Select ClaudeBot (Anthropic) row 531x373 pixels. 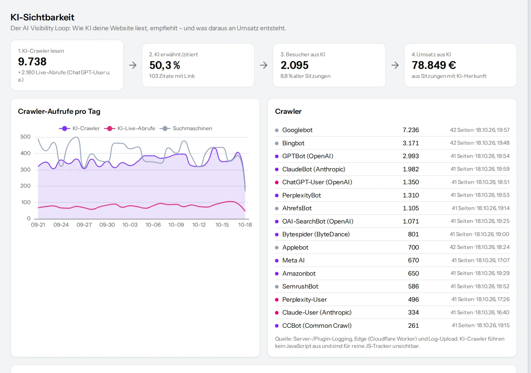(392, 169)
